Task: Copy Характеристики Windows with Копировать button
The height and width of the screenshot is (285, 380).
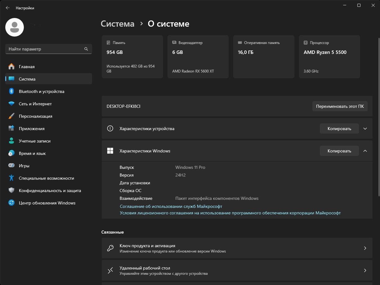Action: pyautogui.click(x=339, y=151)
